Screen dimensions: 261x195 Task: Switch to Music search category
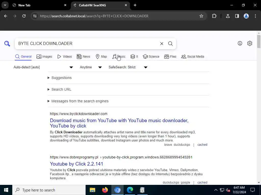pos(119,57)
